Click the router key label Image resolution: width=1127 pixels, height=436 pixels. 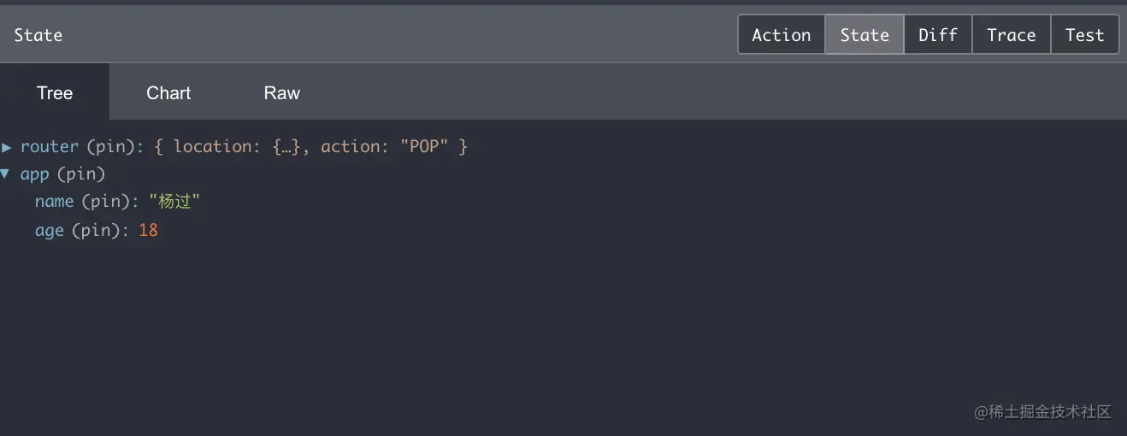coord(50,147)
